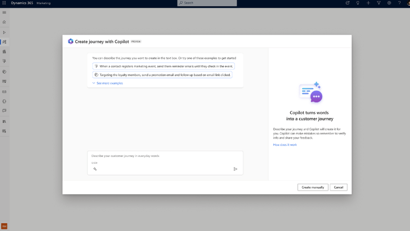This screenshot has width=410, height=231.
Task: Open the settings gear in header
Action: click(389, 3)
